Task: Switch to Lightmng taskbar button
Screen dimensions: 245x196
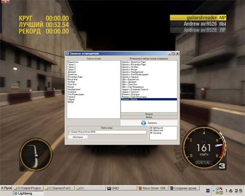Action: click(28, 194)
